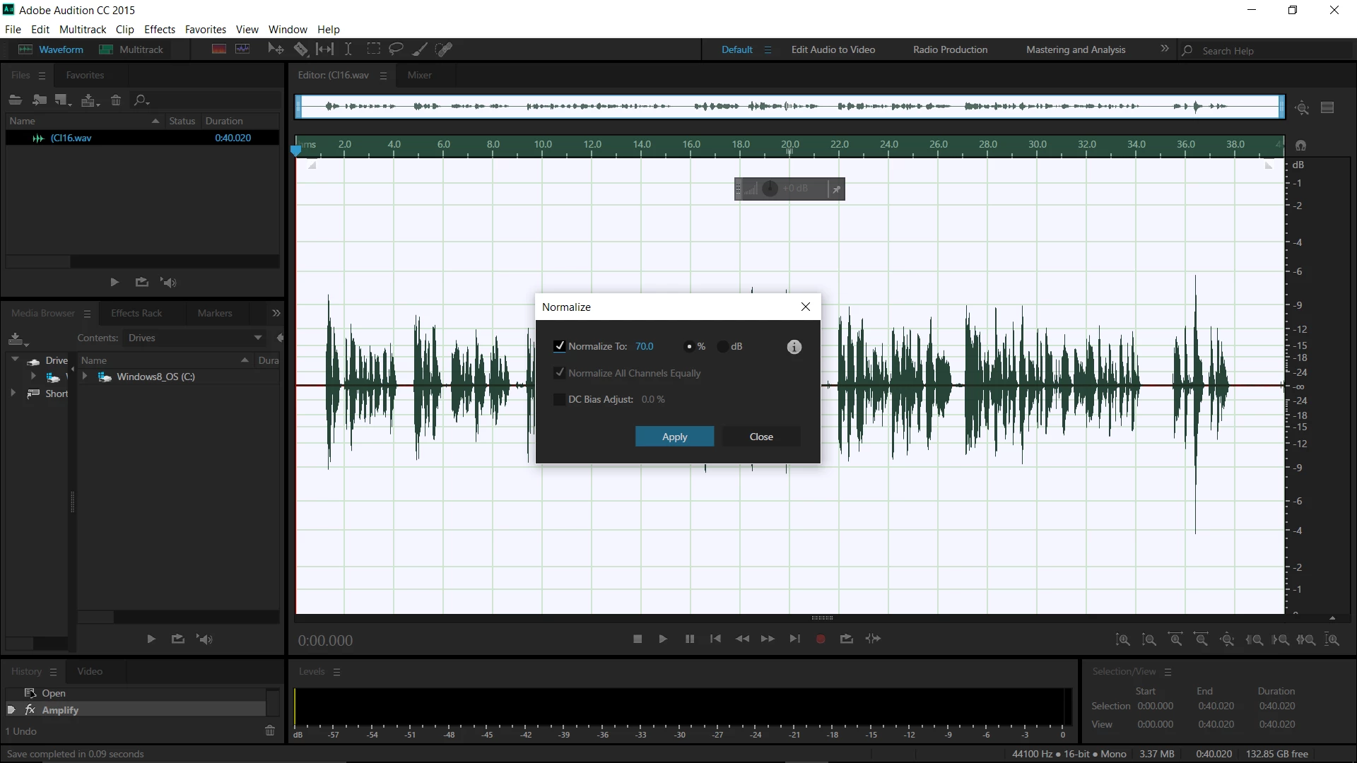Delete history with the trash icon

click(x=269, y=731)
